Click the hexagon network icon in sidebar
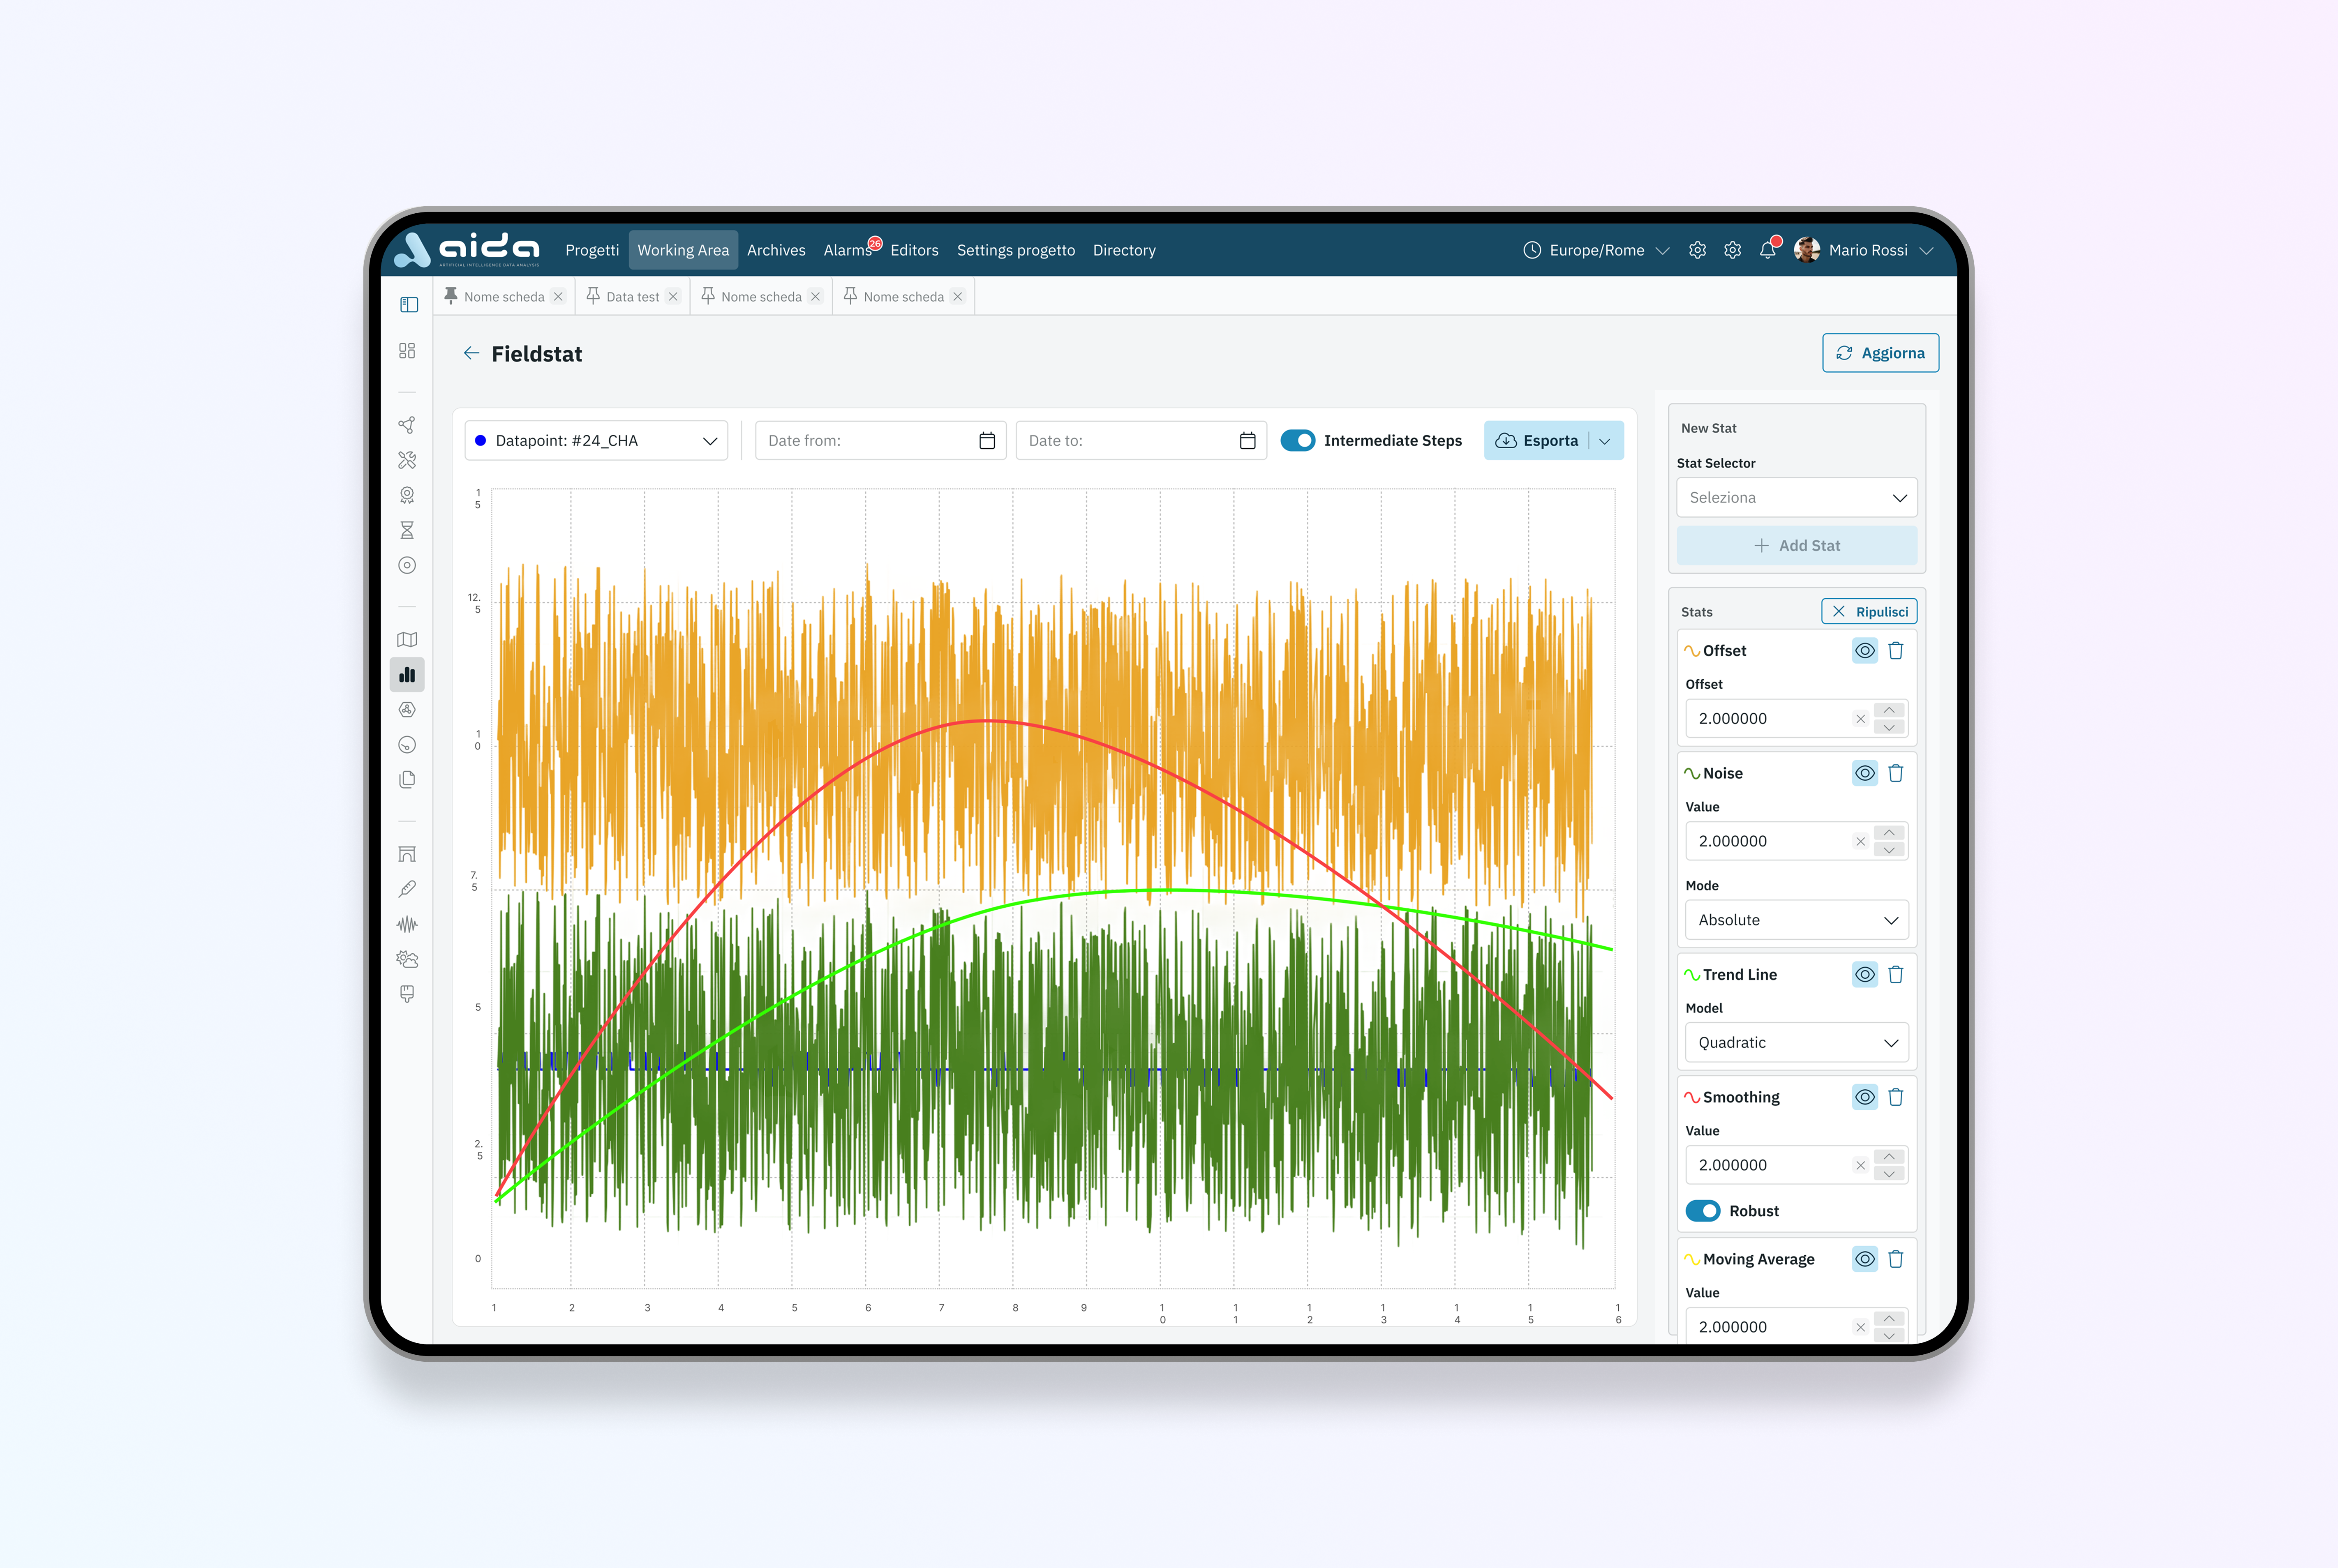The width and height of the screenshot is (2338, 1568). coord(407,710)
